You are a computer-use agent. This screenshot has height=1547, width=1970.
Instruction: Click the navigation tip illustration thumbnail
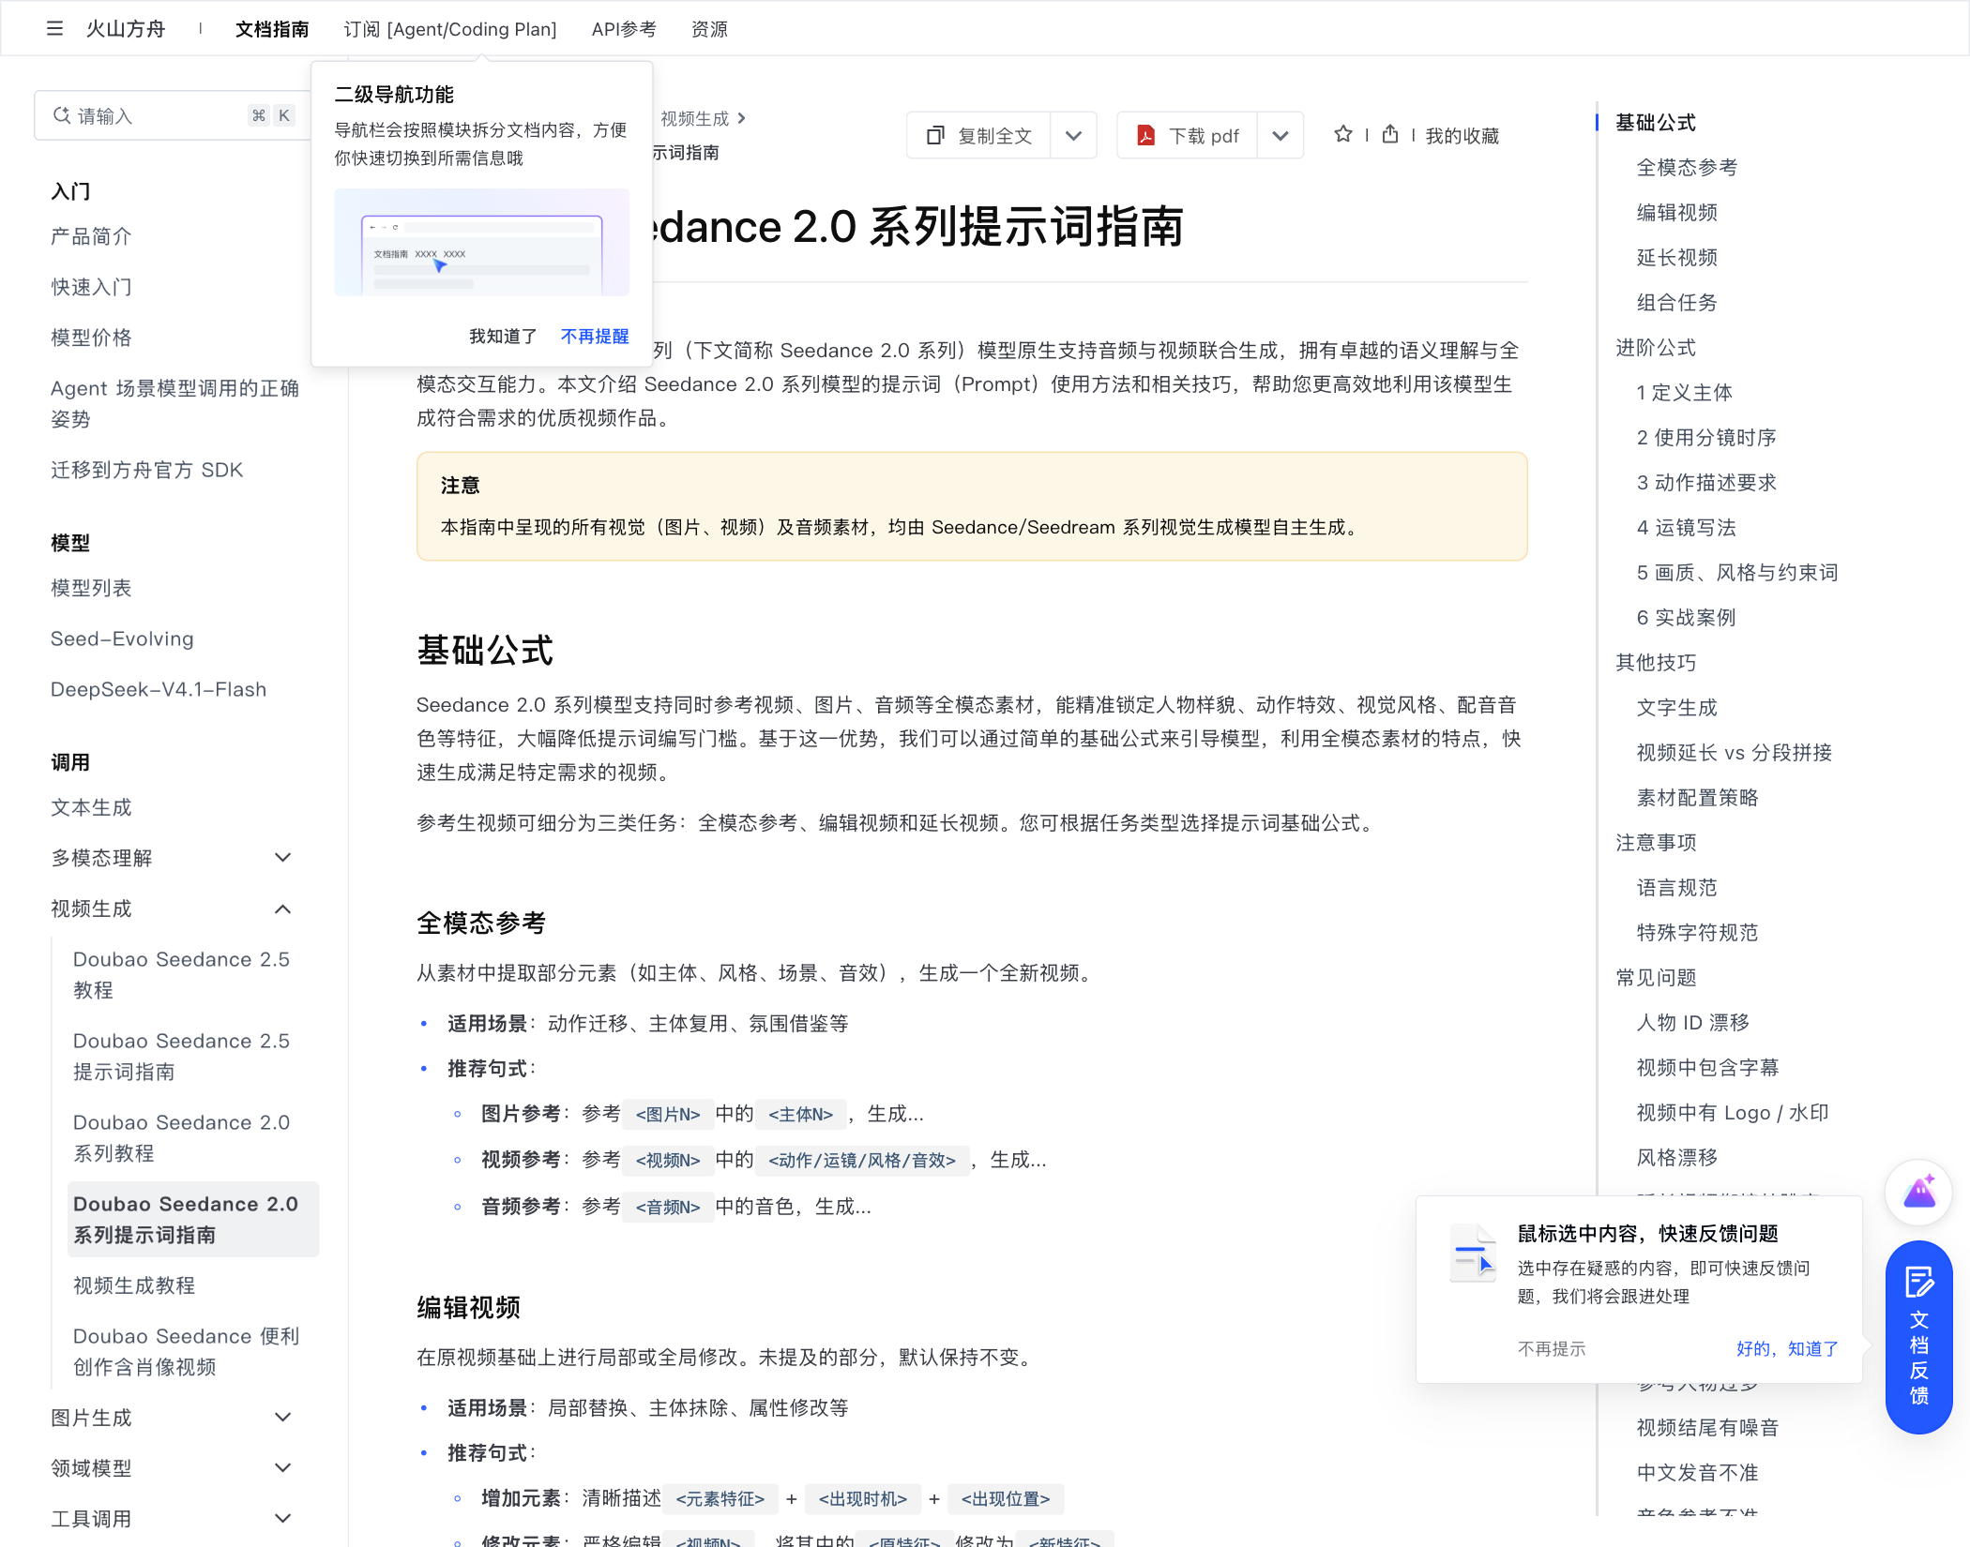(481, 242)
